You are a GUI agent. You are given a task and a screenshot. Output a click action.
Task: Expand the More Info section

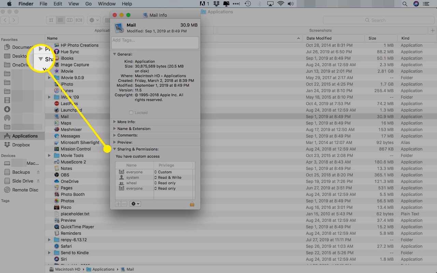114,122
